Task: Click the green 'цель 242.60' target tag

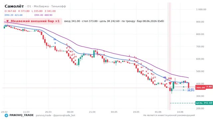Action: (x=204, y=103)
